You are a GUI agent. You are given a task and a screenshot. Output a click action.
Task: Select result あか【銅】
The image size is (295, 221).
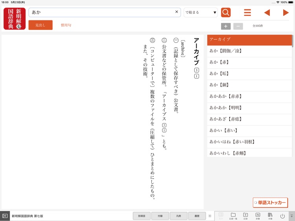[x=249, y=85]
